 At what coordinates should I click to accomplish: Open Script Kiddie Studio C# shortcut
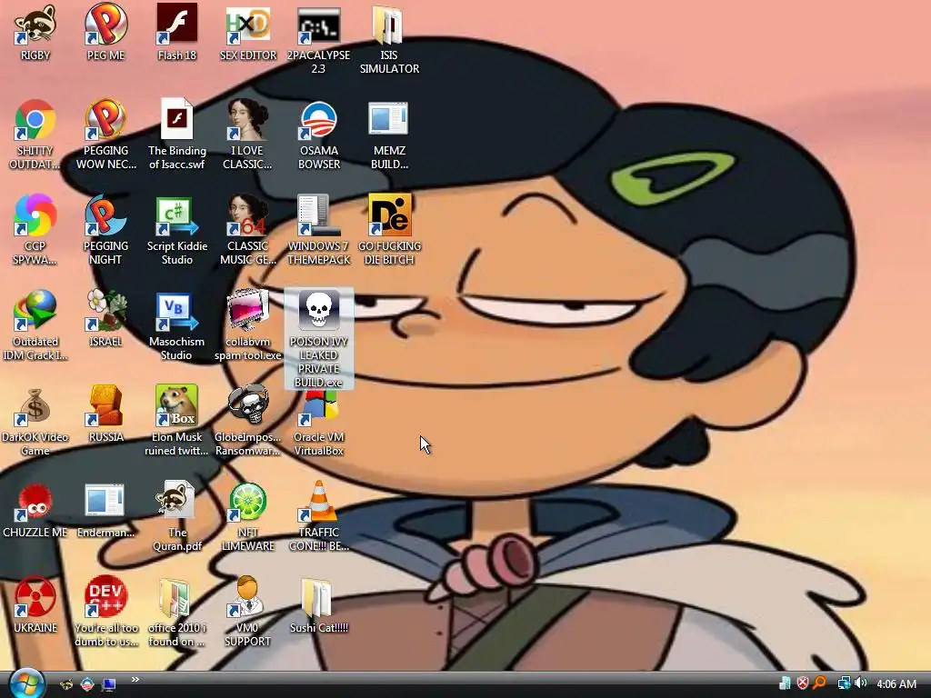click(177, 215)
